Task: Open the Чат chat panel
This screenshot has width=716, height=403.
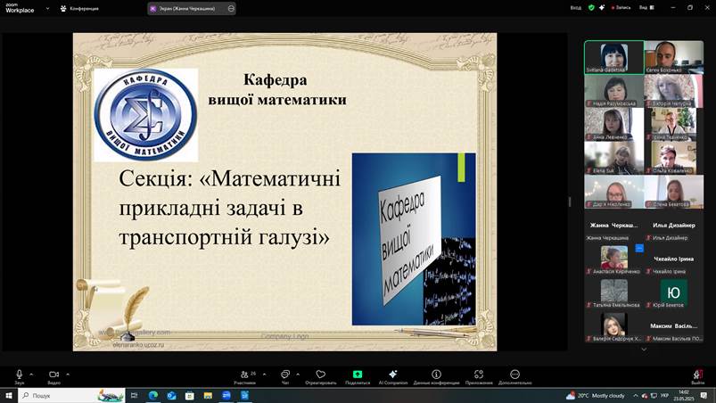Action: pyautogui.click(x=285, y=375)
